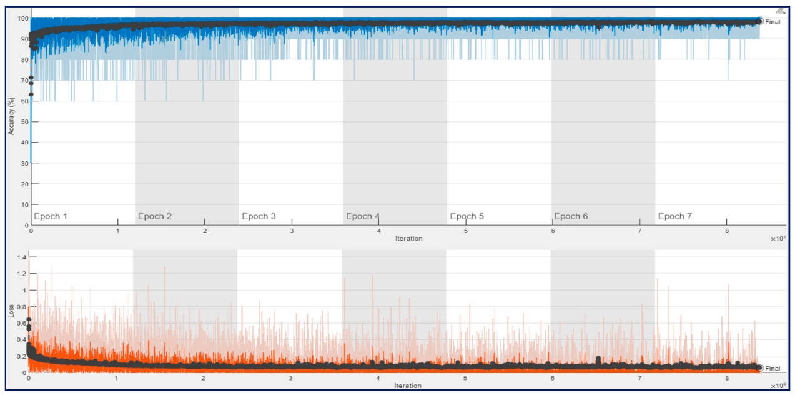Click the Iteration label under the accuracy plot

coord(409,238)
